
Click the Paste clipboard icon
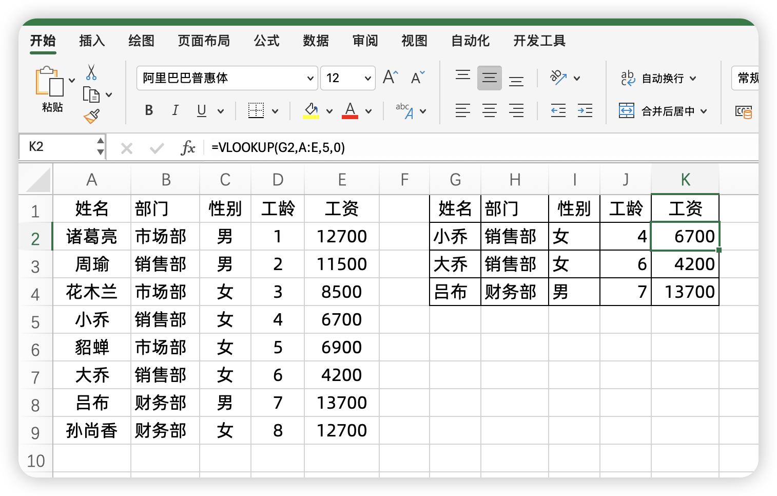(x=49, y=82)
